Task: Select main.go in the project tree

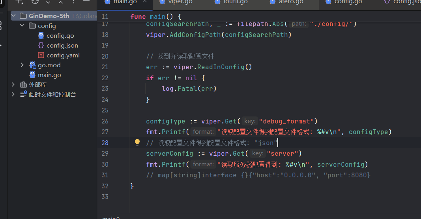Action: point(49,75)
